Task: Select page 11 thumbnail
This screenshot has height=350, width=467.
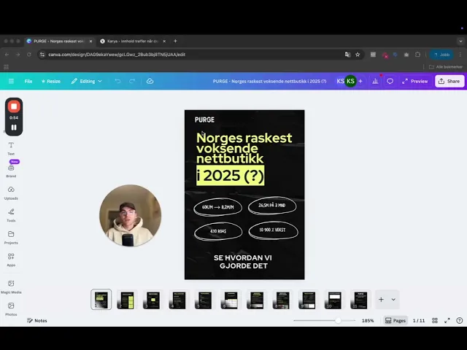Action: pyautogui.click(x=360, y=300)
